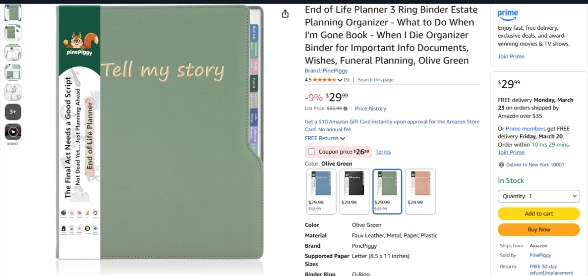The height and width of the screenshot is (276, 588).
Task: Select the black color option
Action: click(x=354, y=191)
